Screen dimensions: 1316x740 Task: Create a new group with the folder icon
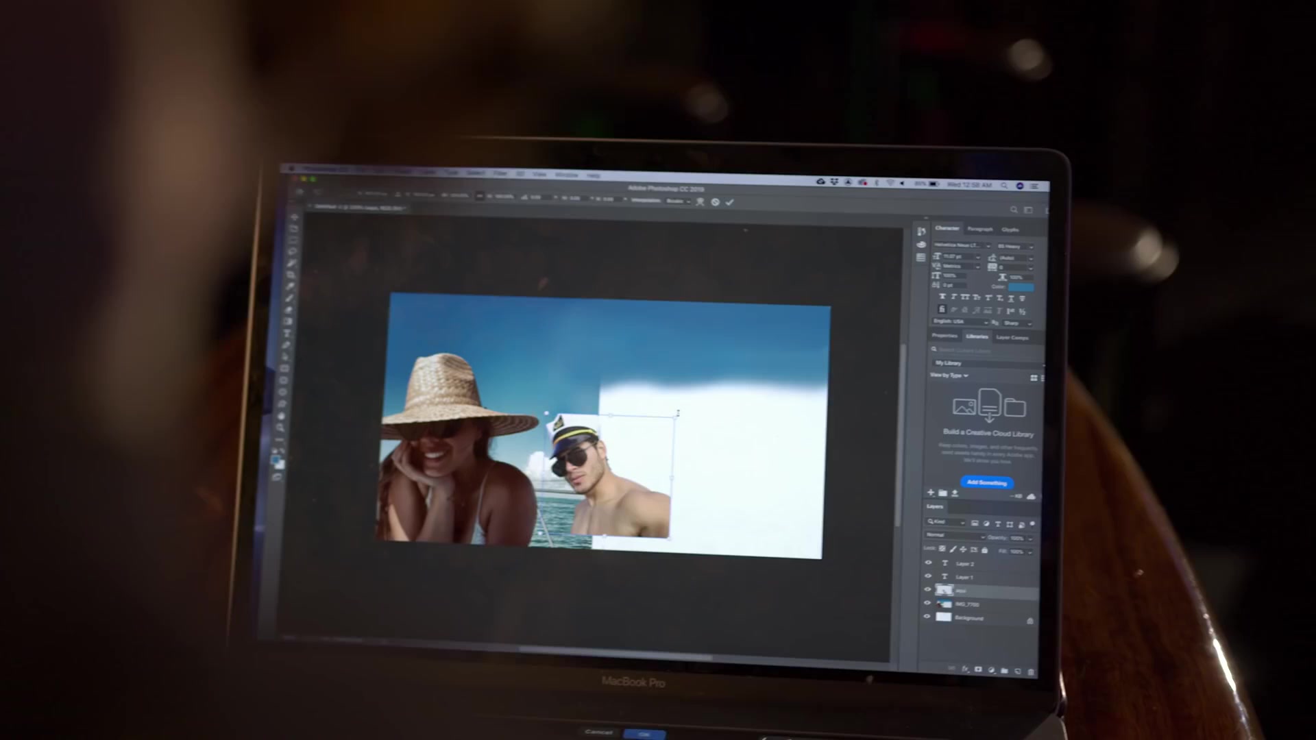point(1004,670)
